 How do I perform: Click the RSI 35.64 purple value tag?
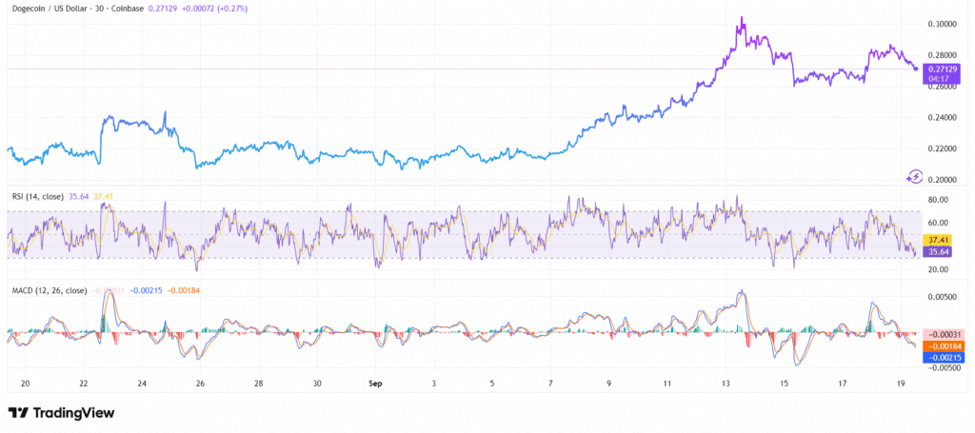tap(937, 251)
